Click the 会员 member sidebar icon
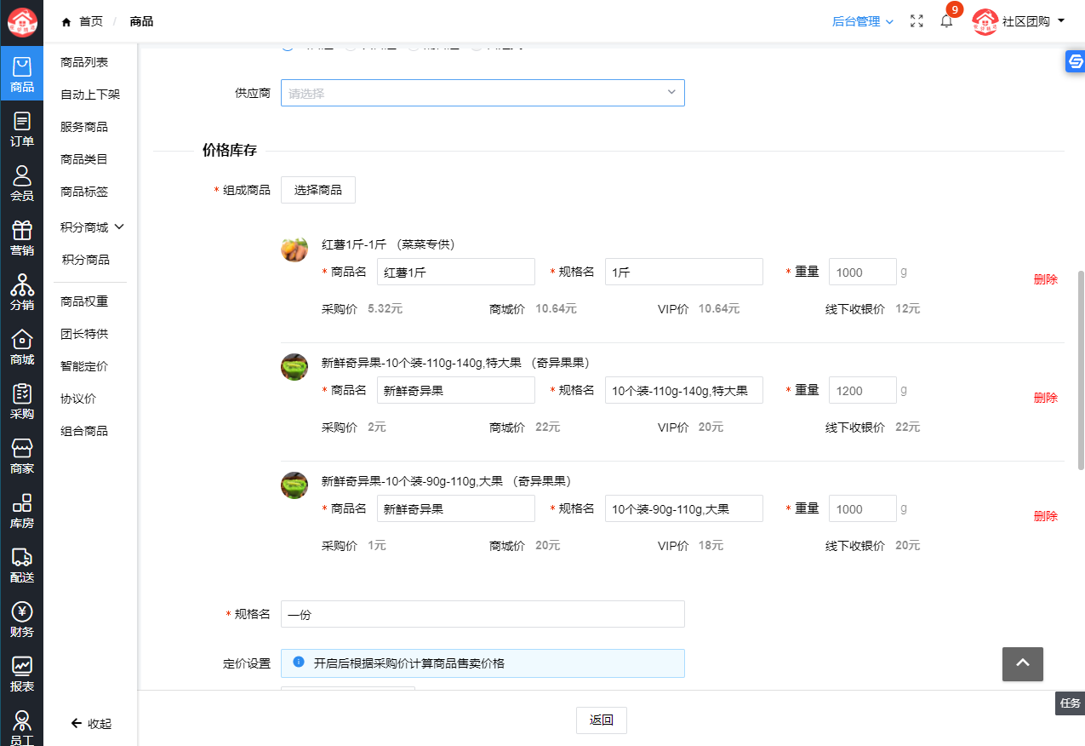 22,184
